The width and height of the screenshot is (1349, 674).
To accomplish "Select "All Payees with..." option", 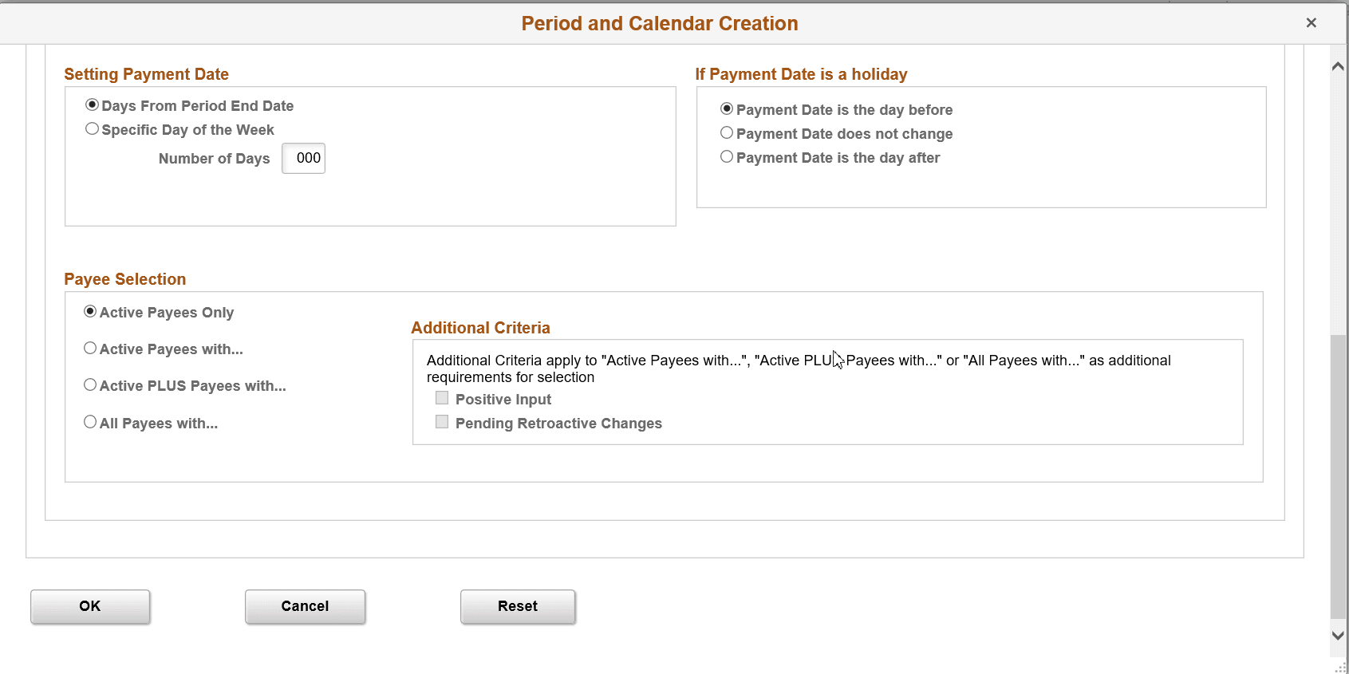I will 90,421.
